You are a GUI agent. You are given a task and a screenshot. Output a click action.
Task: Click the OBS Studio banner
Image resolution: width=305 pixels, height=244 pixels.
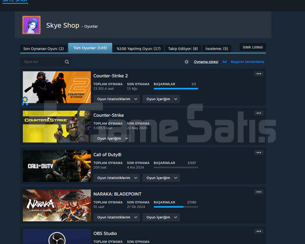(56, 236)
